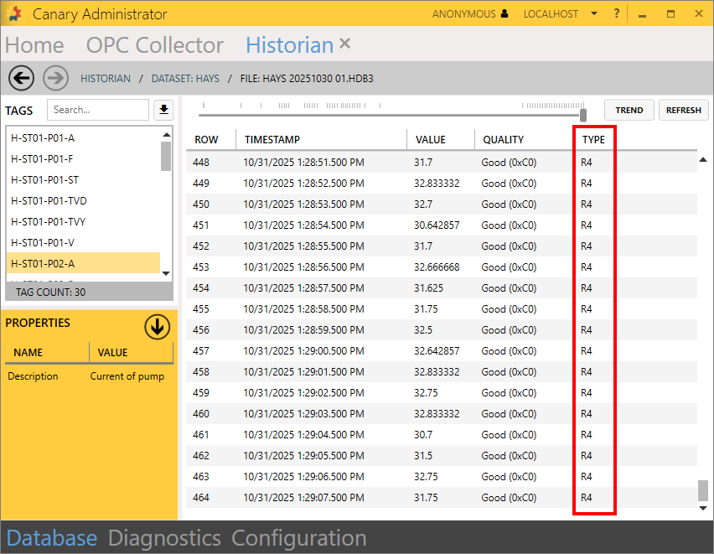Click the timeline slider handle
The height and width of the screenshot is (554, 714).
(x=583, y=115)
